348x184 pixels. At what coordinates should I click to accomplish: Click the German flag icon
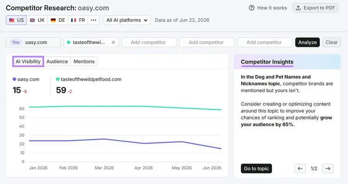click(x=53, y=20)
